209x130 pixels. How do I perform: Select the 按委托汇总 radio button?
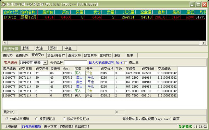[x=37, y=119]
